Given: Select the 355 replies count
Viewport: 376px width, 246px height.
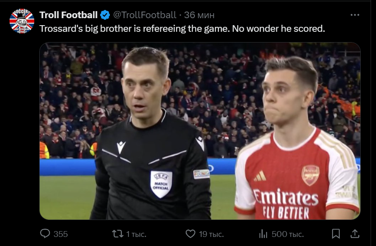Looking at the screenshot, I should click(61, 234).
